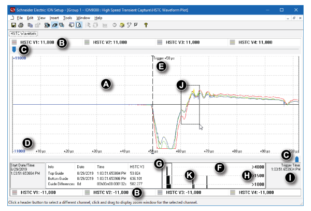Click the Save icon in the toolbar
This screenshot has width=311, height=211.
click(x=13, y=25)
